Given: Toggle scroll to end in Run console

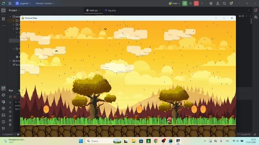Looking at the screenshot, I should pyautogui.click(x=10, y=116).
